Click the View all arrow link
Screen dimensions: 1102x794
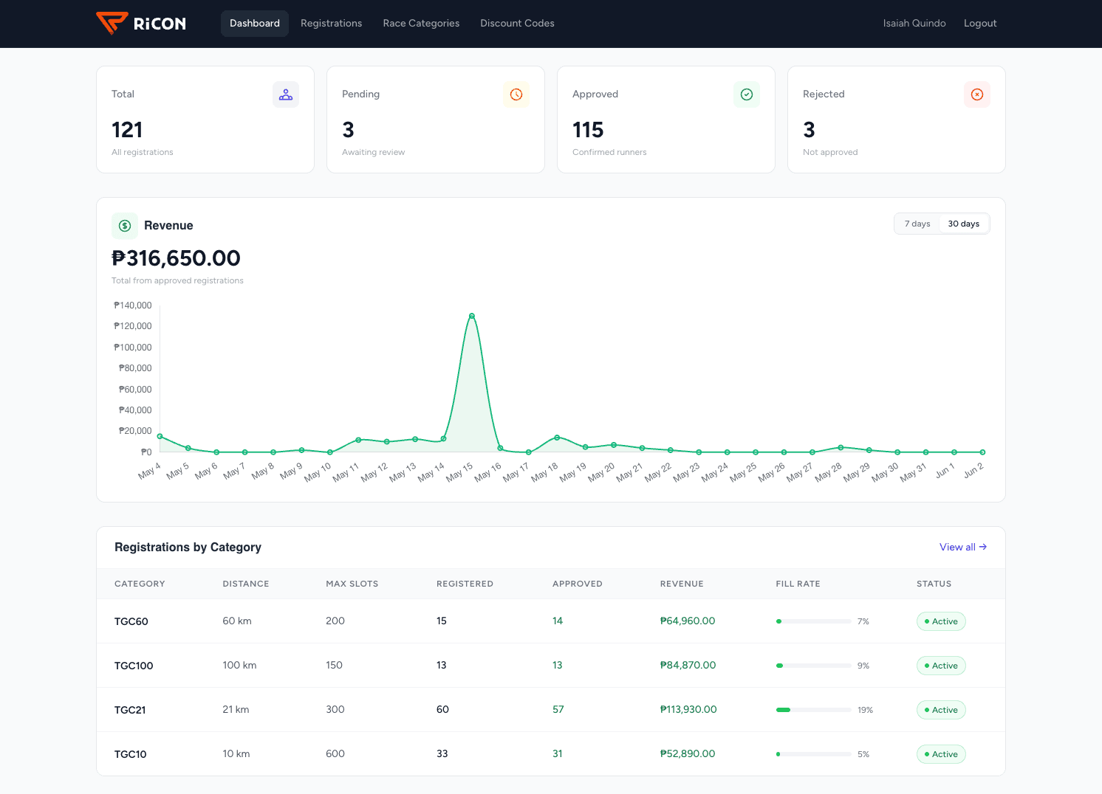[x=963, y=547]
